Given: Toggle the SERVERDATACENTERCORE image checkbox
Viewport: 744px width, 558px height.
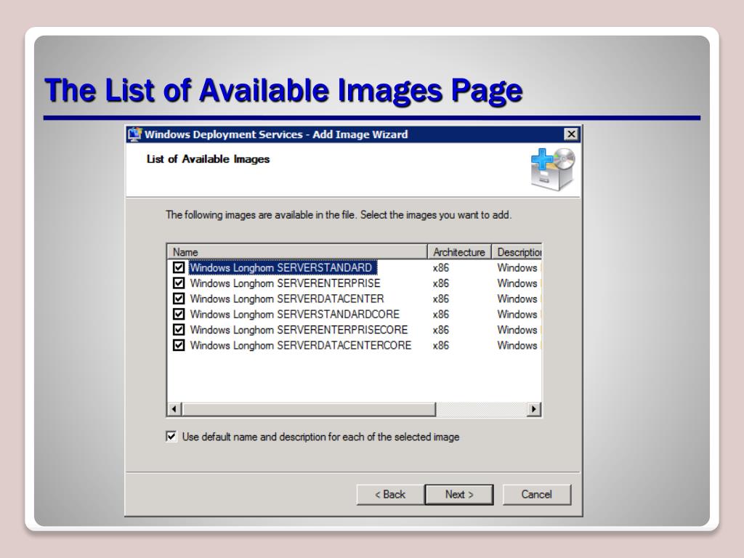Looking at the screenshot, I should click(179, 345).
